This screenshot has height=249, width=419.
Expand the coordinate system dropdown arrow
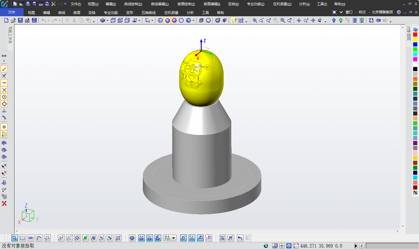point(152,21)
